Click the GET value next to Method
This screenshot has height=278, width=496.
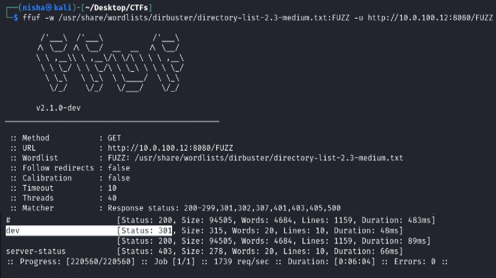click(114, 138)
